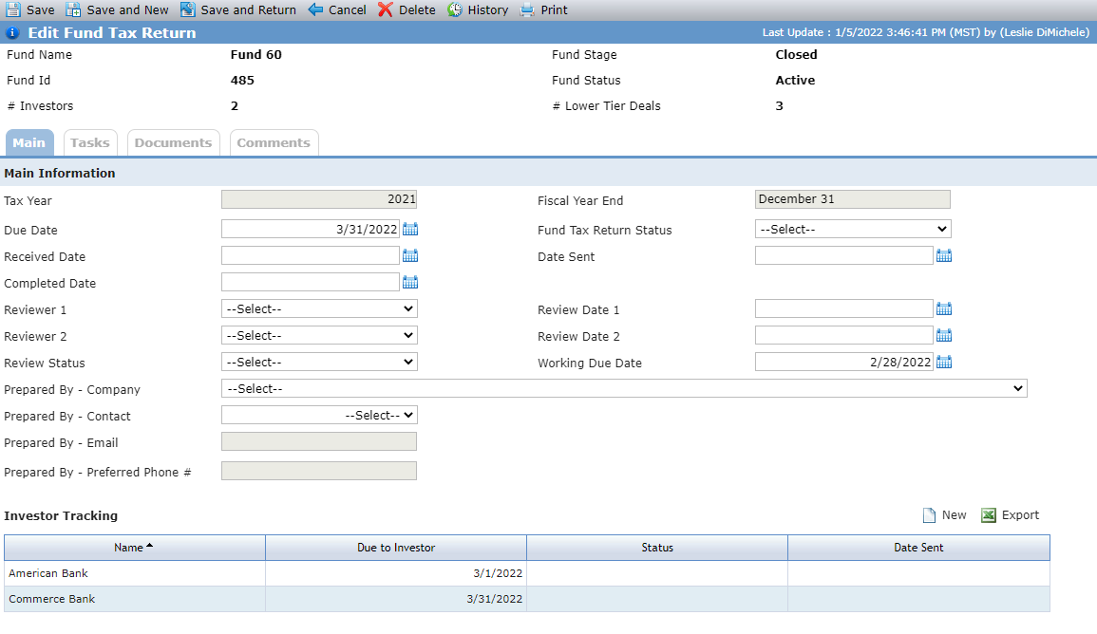Screen dimensions: 1097x634
Task: Click the Fund 60 fund name value
Action: (256, 54)
